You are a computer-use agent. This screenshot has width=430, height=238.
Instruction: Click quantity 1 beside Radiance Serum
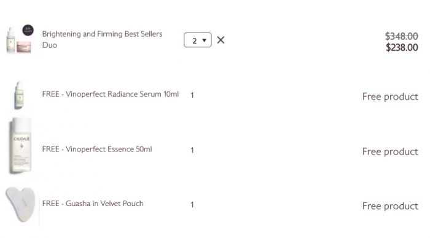192,95
